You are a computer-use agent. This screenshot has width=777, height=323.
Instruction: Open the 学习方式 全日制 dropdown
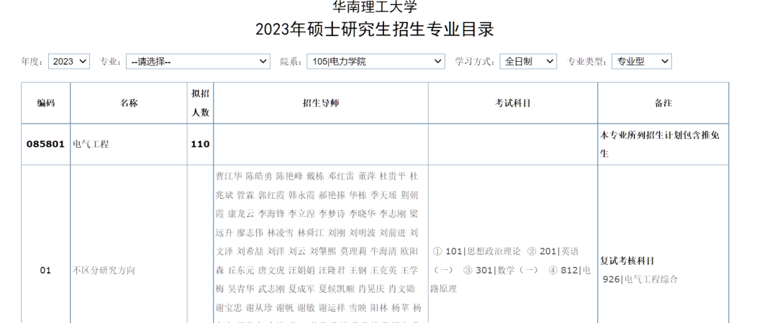[528, 61]
